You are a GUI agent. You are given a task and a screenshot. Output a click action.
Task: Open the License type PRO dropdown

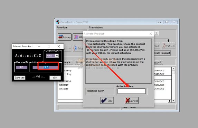tap(57, 56)
